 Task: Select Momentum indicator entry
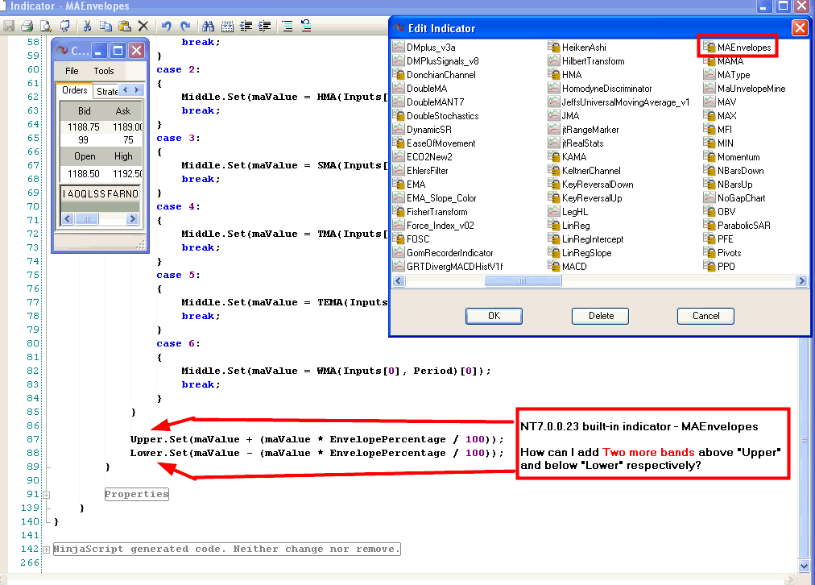tap(738, 157)
